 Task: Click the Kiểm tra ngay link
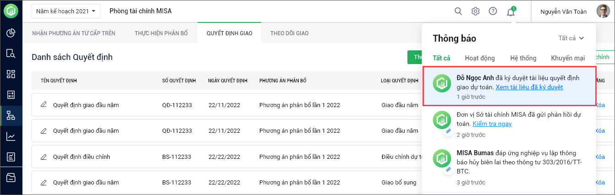(x=492, y=124)
